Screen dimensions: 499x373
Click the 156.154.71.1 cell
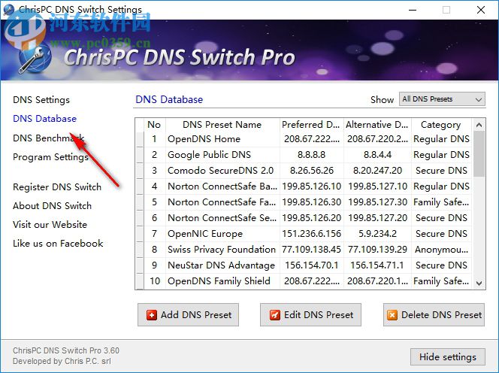pos(377,265)
